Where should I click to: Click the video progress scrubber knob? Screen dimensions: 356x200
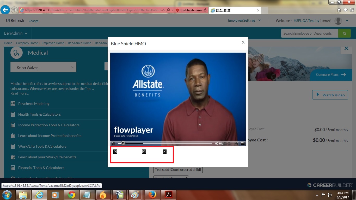(x=123, y=143)
